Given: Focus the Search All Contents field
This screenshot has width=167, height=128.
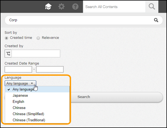Looking at the screenshot, I should 114,7.
